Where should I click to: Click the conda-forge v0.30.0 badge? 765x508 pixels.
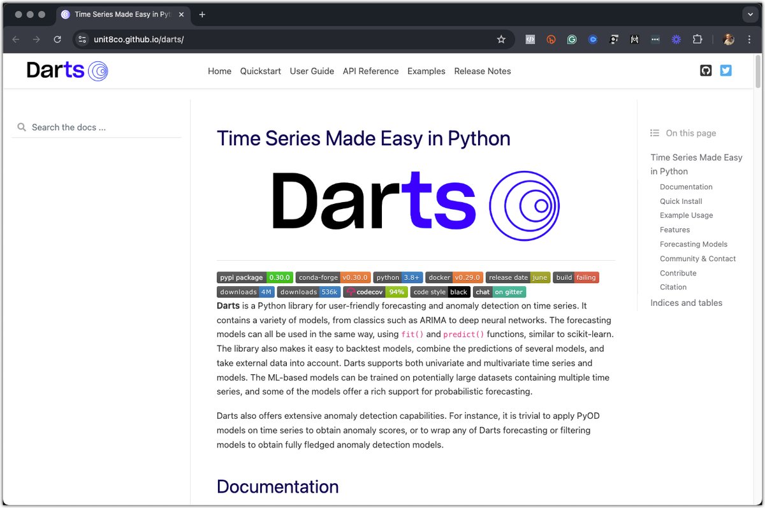[x=333, y=277]
